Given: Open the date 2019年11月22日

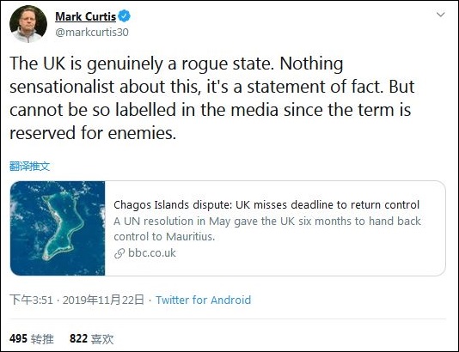Looking at the screenshot, I should 103,300.
